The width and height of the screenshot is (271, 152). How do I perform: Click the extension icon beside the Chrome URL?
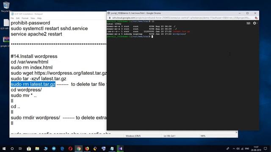coord(256,18)
